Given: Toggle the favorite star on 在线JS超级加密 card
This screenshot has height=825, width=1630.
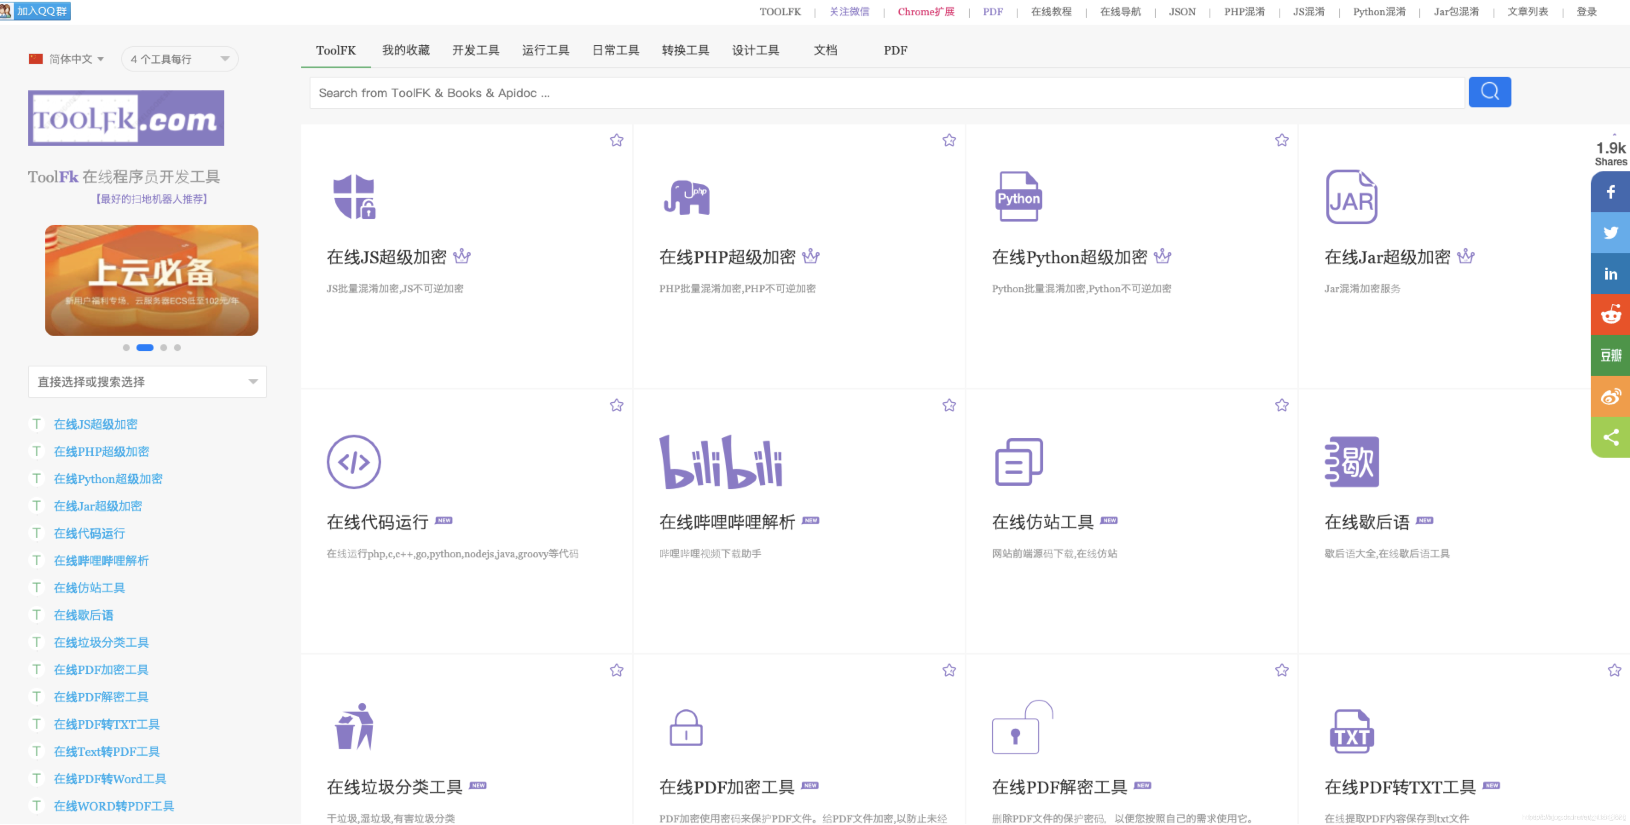Looking at the screenshot, I should tap(617, 140).
